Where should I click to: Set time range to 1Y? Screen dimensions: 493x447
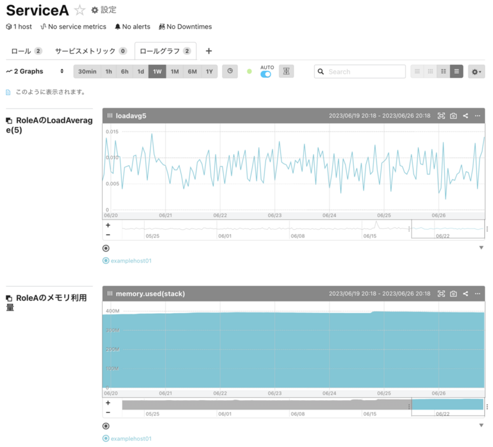tap(209, 72)
